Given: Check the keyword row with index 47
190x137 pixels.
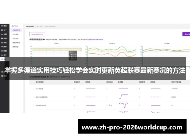Looking at the screenshot, I should [x=34, y=105].
